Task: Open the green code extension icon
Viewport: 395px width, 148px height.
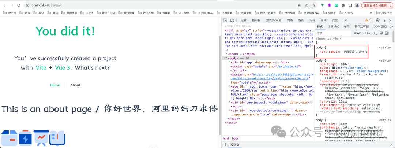Action: point(336,5)
